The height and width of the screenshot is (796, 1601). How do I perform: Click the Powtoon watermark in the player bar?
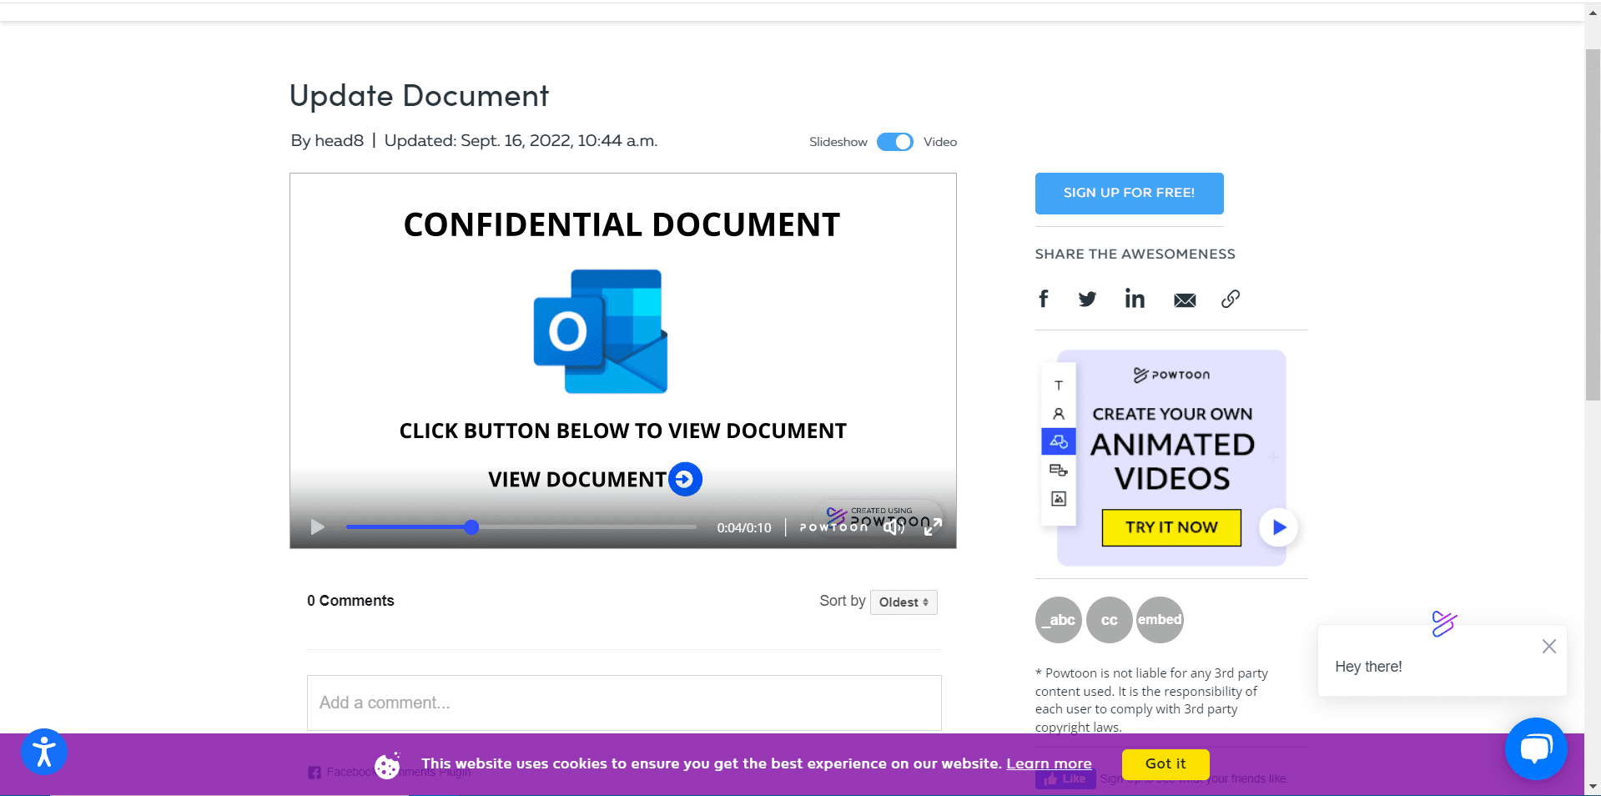(833, 527)
